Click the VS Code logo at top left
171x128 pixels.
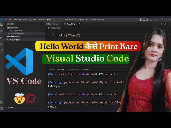point(1,19)
